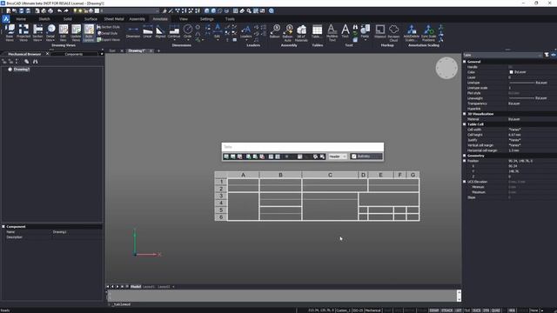Toggle the Autosize checkbox in table toolbar

point(354,156)
